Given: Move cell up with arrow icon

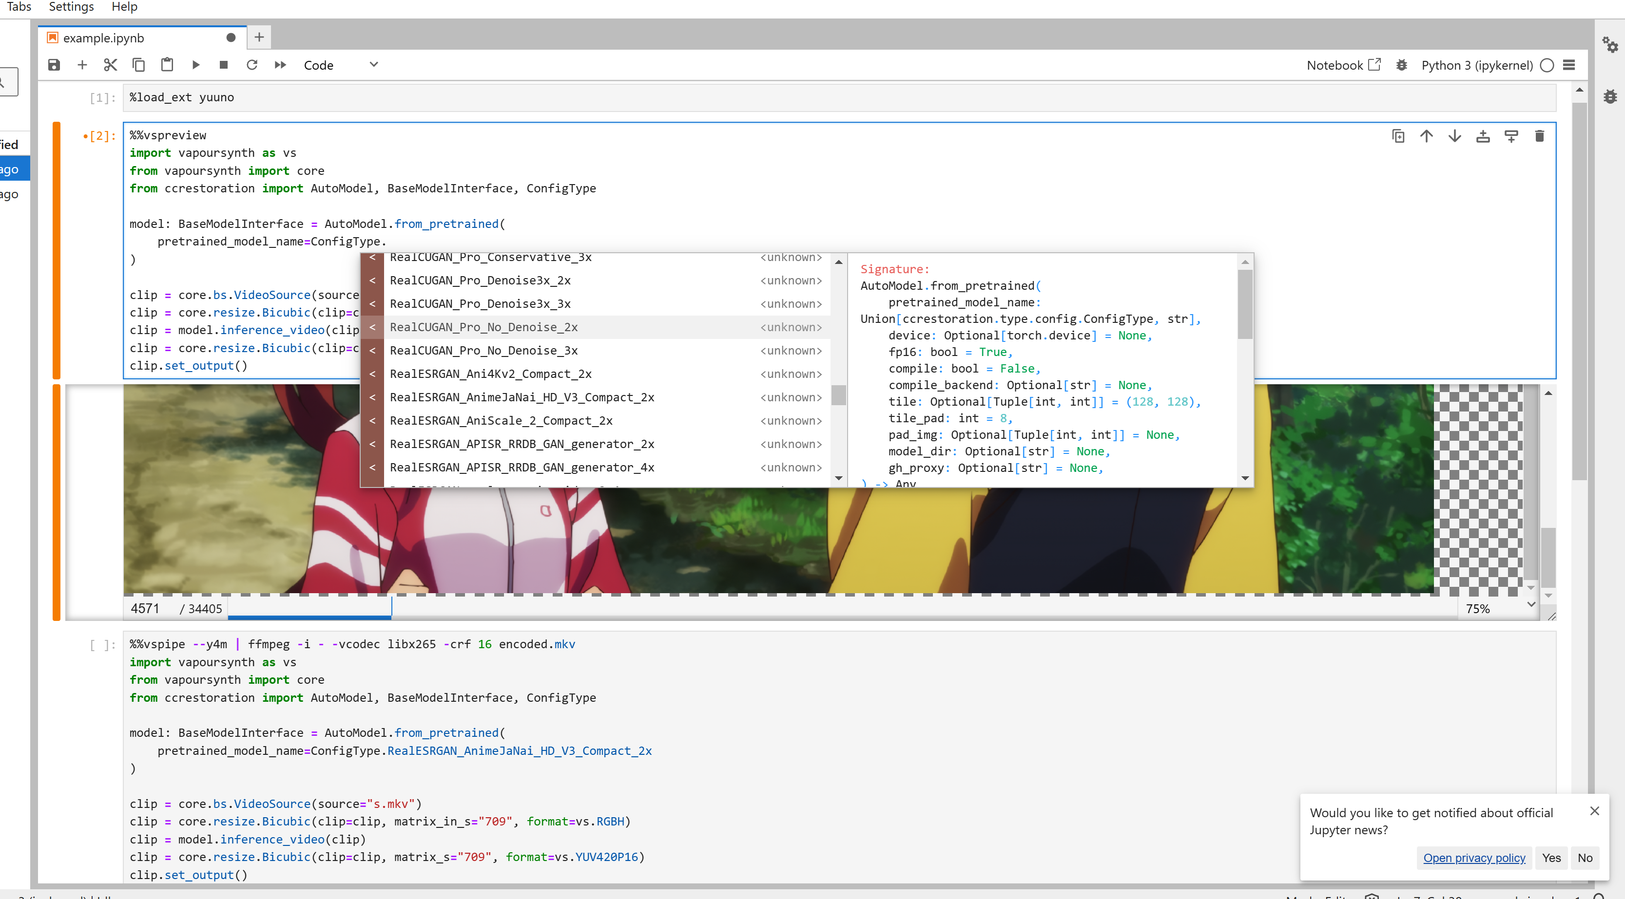Looking at the screenshot, I should pyautogui.click(x=1427, y=136).
